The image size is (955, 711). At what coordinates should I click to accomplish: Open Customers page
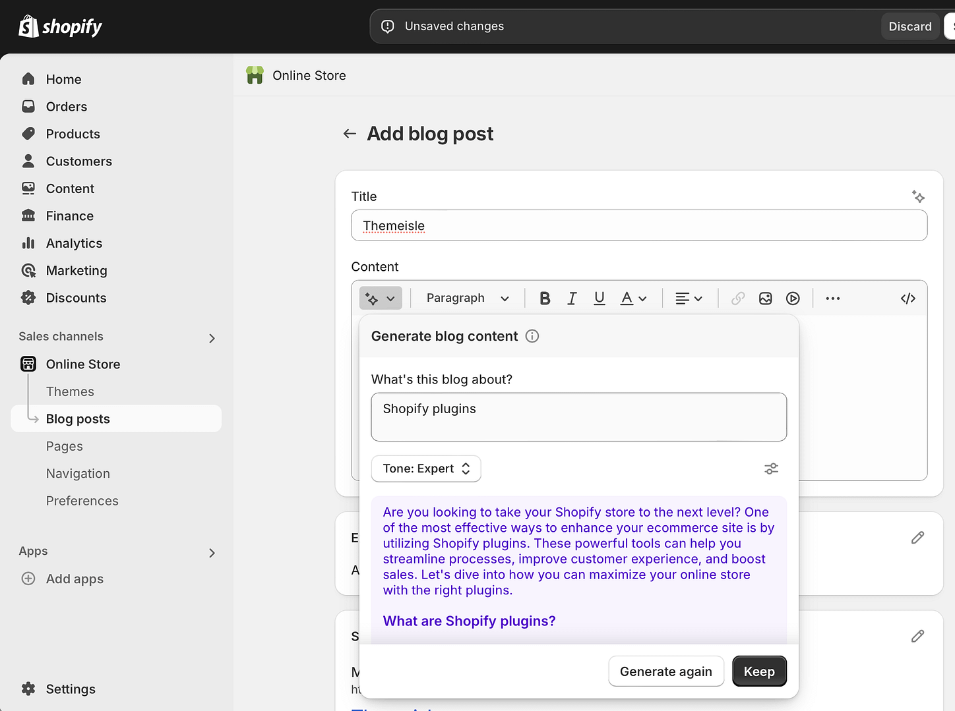click(78, 161)
